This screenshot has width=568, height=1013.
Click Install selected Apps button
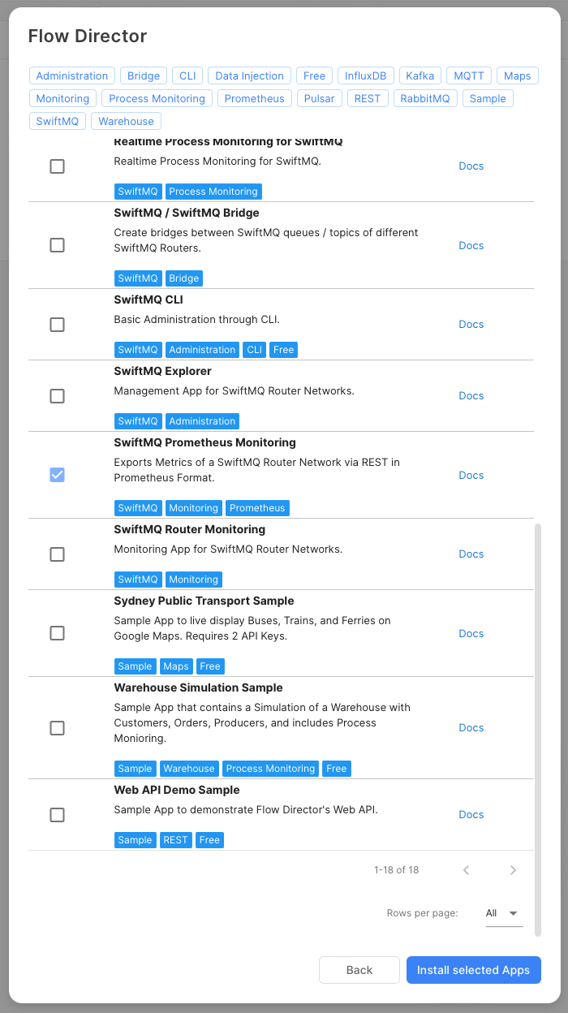473,970
